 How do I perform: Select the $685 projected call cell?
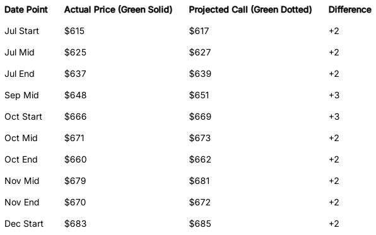[x=200, y=224]
